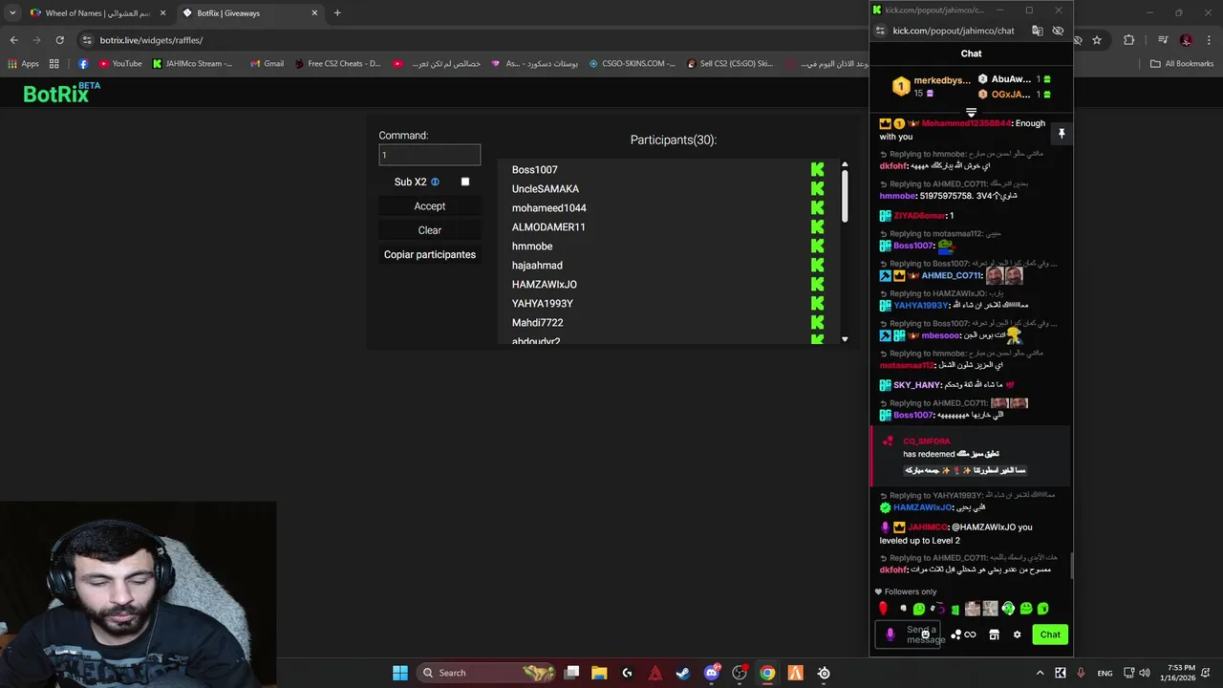Open the All Bookmarks folder
1223x688 pixels.
[1182, 64]
